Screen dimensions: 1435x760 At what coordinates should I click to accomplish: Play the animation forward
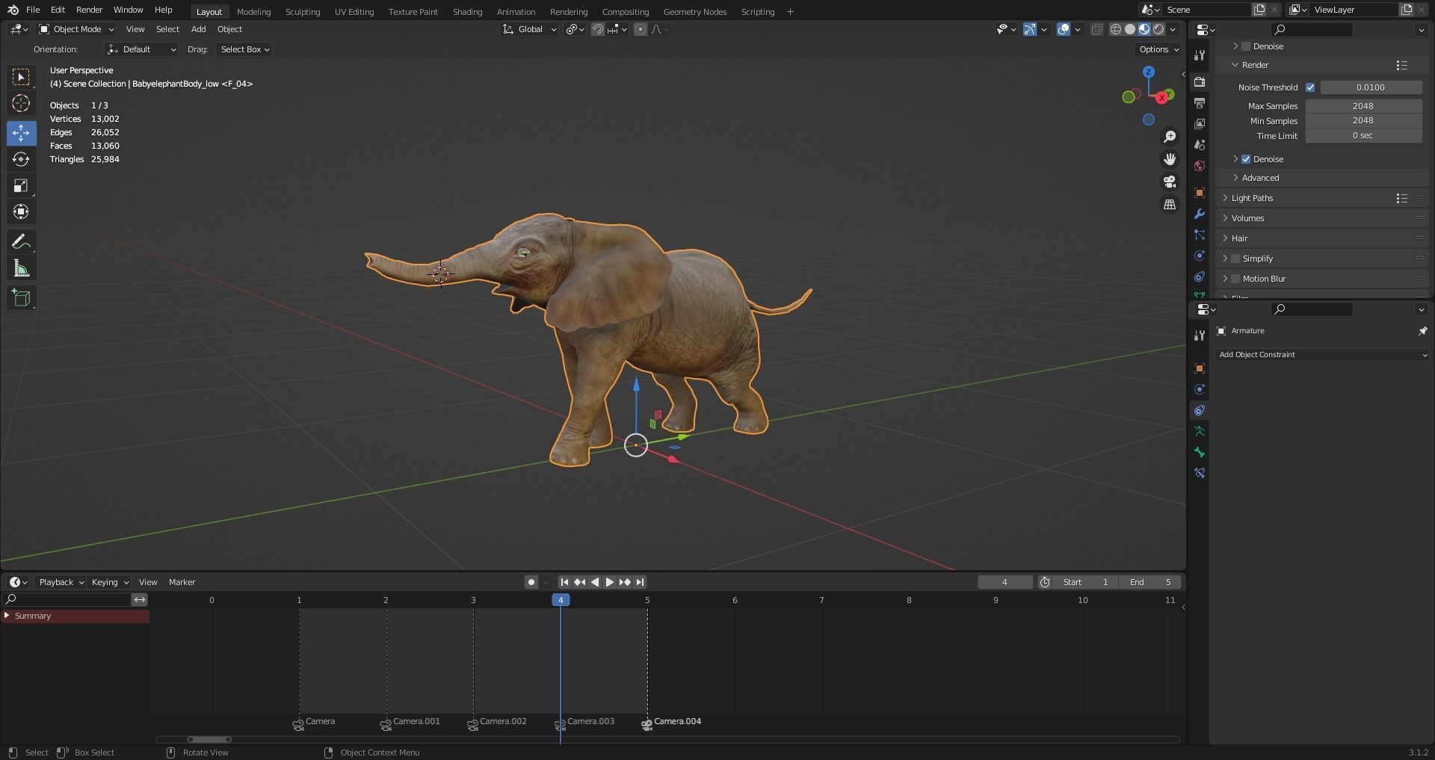(x=609, y=582)
